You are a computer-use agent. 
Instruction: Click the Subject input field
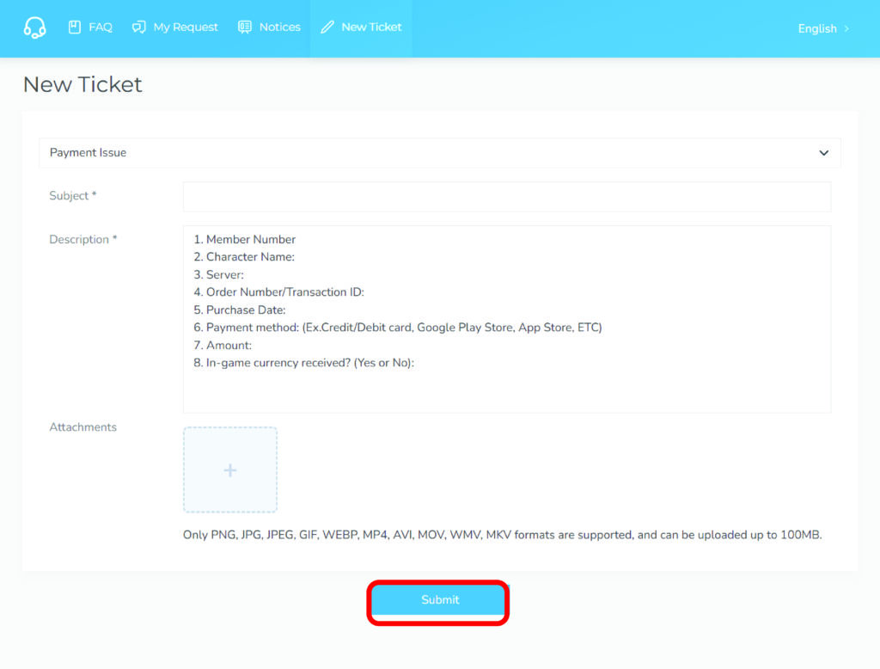click(506, 197)
